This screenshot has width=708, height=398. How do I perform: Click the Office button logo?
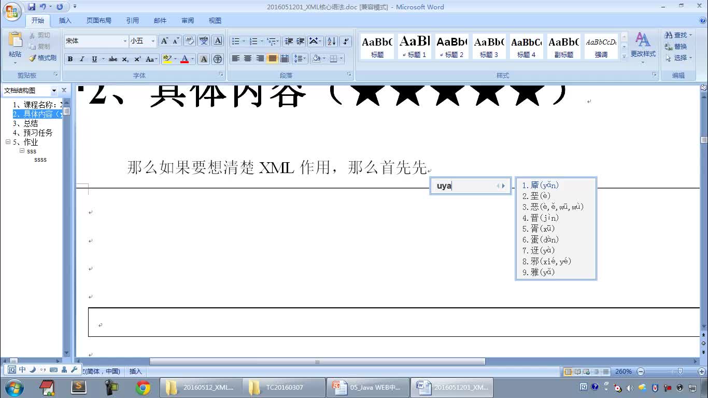(x=11, y=12)
